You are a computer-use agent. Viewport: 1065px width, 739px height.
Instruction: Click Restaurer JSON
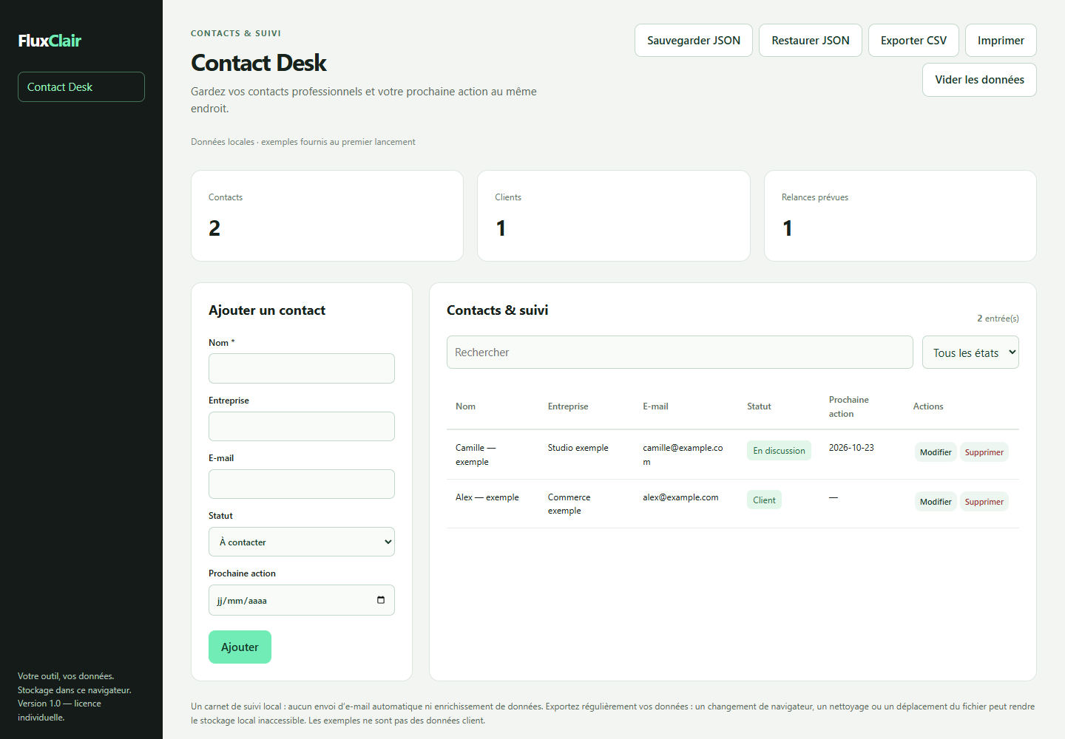click(x=811, y=41)
